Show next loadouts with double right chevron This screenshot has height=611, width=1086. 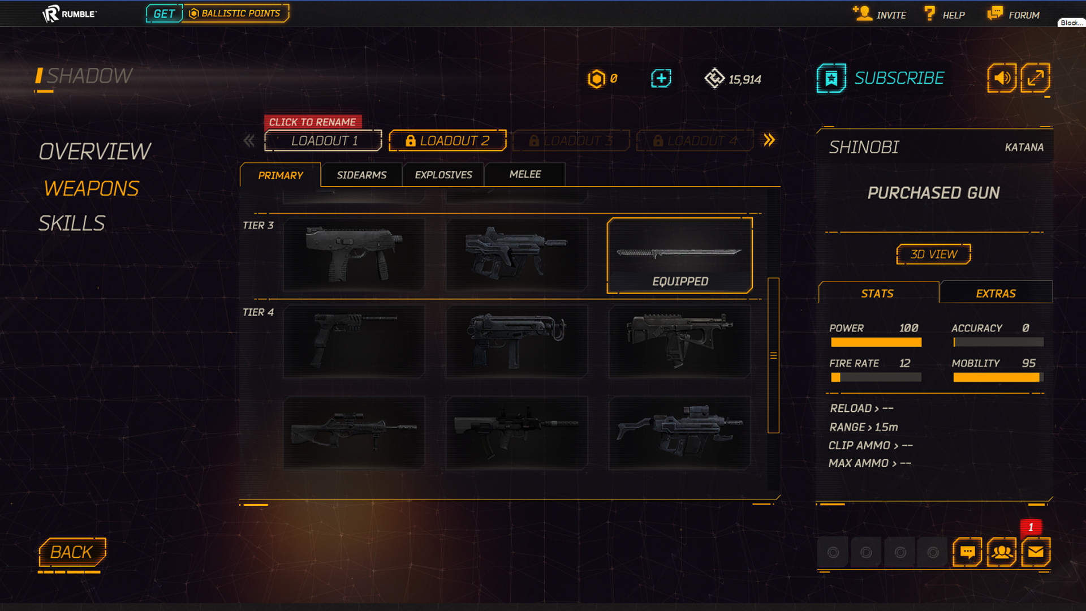click(x=769, y=140)
